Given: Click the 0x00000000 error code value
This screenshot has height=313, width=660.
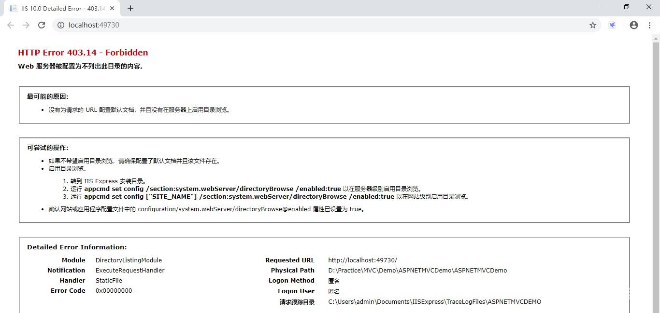Looking at the screenshot, I should [114, 290].
